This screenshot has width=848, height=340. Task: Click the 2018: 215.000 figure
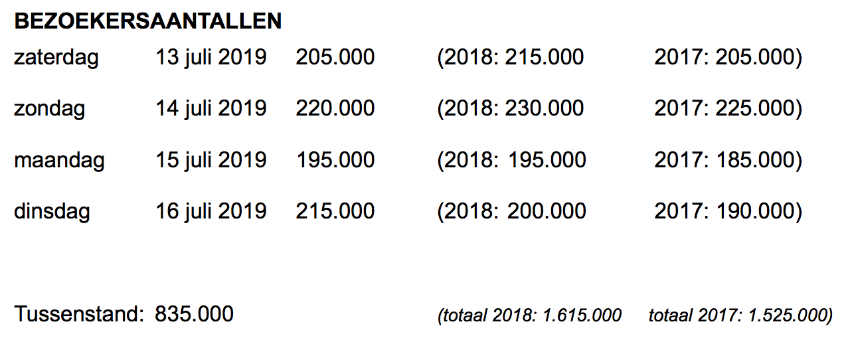click(510, 57)
